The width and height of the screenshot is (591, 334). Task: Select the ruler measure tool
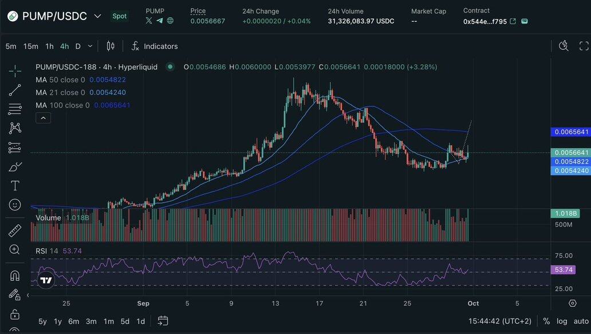coord(15,230)
